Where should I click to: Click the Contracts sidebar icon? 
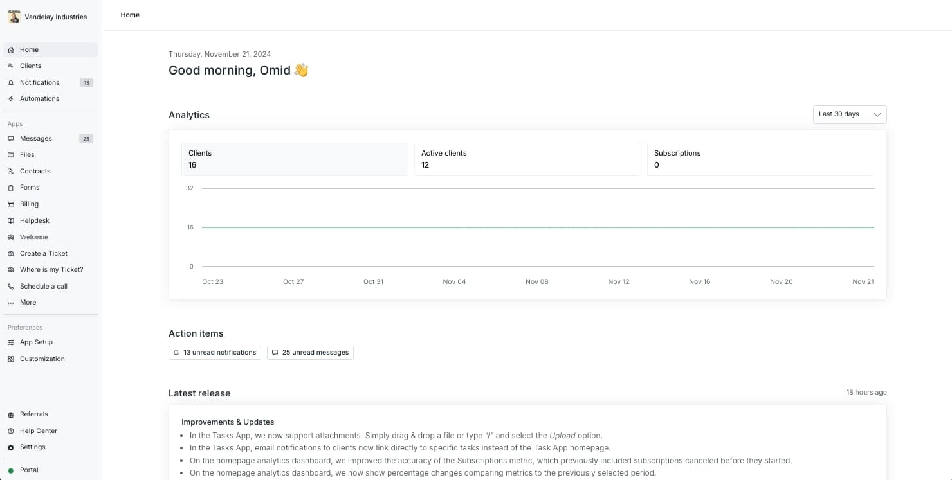(10, 171)
